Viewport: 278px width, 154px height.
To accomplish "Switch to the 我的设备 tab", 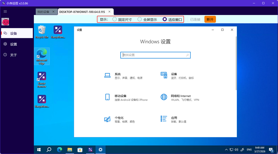I will click(44, 12).
